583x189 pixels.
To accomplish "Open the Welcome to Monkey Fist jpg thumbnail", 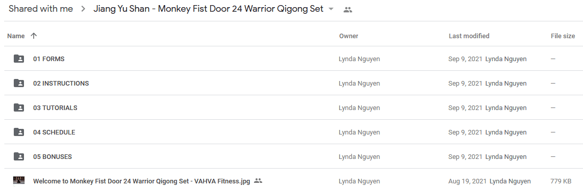I will click(x=19, y=181).
